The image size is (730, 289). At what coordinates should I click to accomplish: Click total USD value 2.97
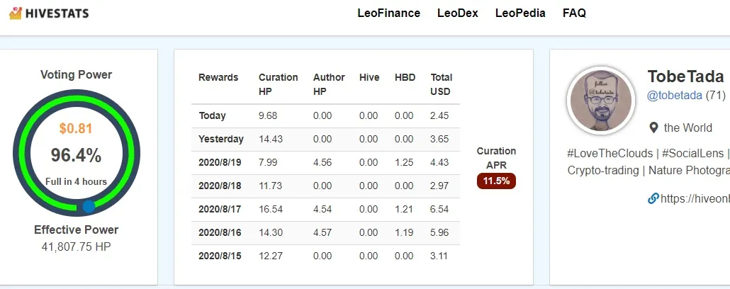coord(439,186)
